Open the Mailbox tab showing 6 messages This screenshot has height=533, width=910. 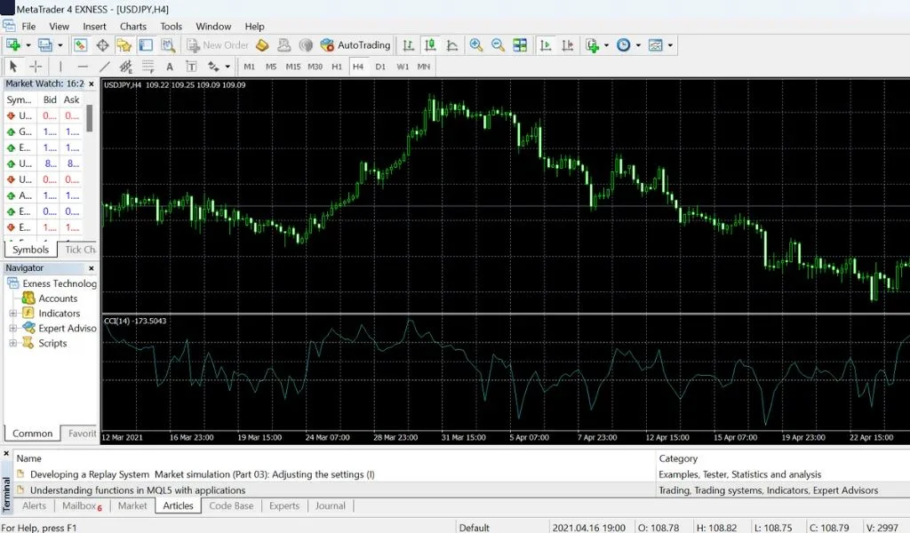click(x=80, y=505)
